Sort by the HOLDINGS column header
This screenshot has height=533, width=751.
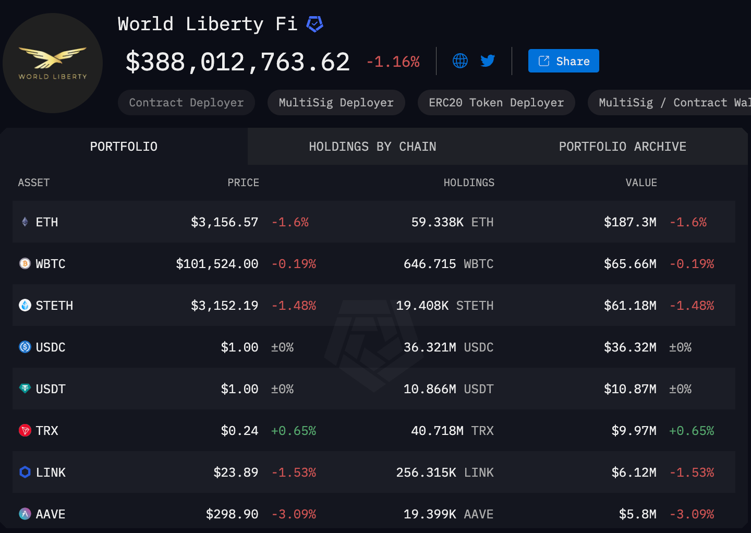(x=469, y=183)
